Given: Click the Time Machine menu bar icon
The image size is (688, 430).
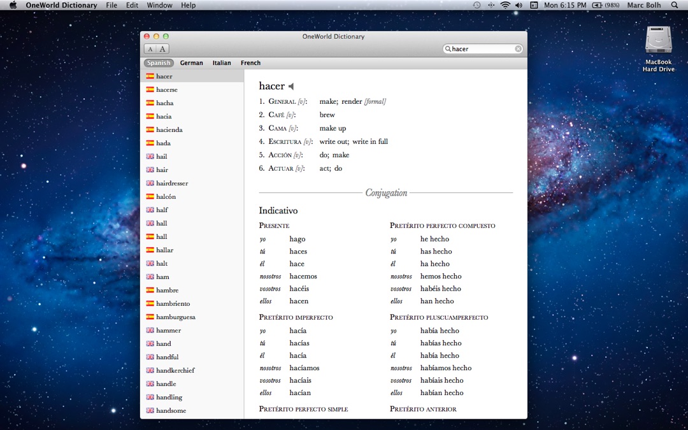Looking at the screenshot, I should (x=477, y=5).
